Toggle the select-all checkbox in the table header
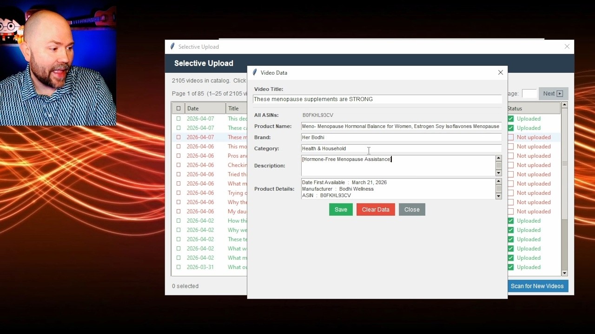The image size is (595, 334). (x=178, y=108)
